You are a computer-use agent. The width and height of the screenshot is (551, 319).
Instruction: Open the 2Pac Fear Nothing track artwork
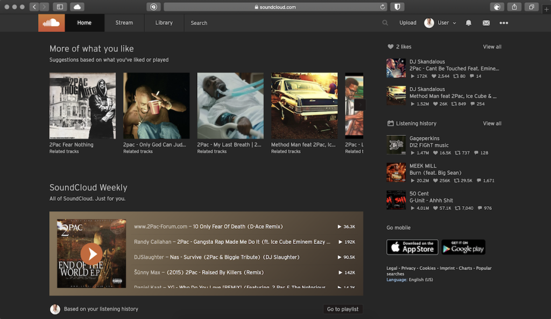click(x=82, y=105)
